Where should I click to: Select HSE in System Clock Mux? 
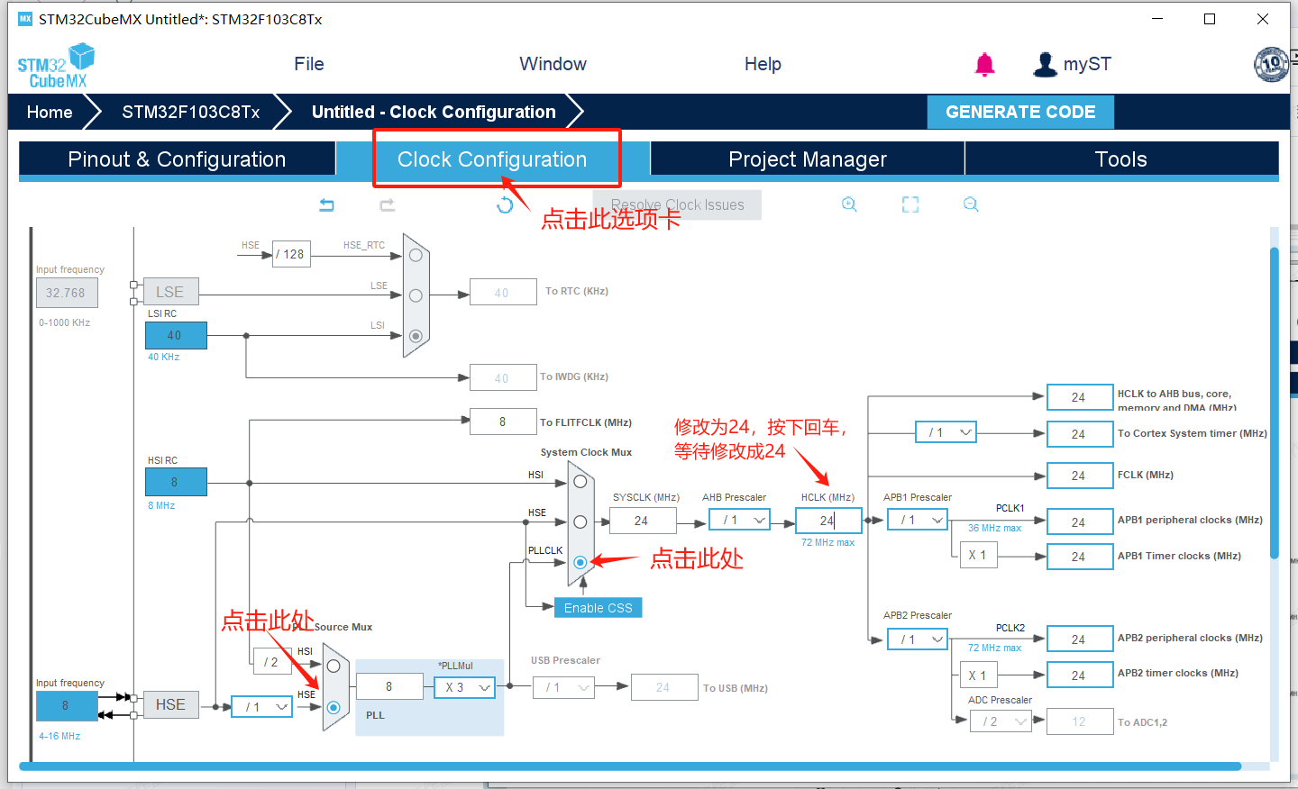[580, 521]
